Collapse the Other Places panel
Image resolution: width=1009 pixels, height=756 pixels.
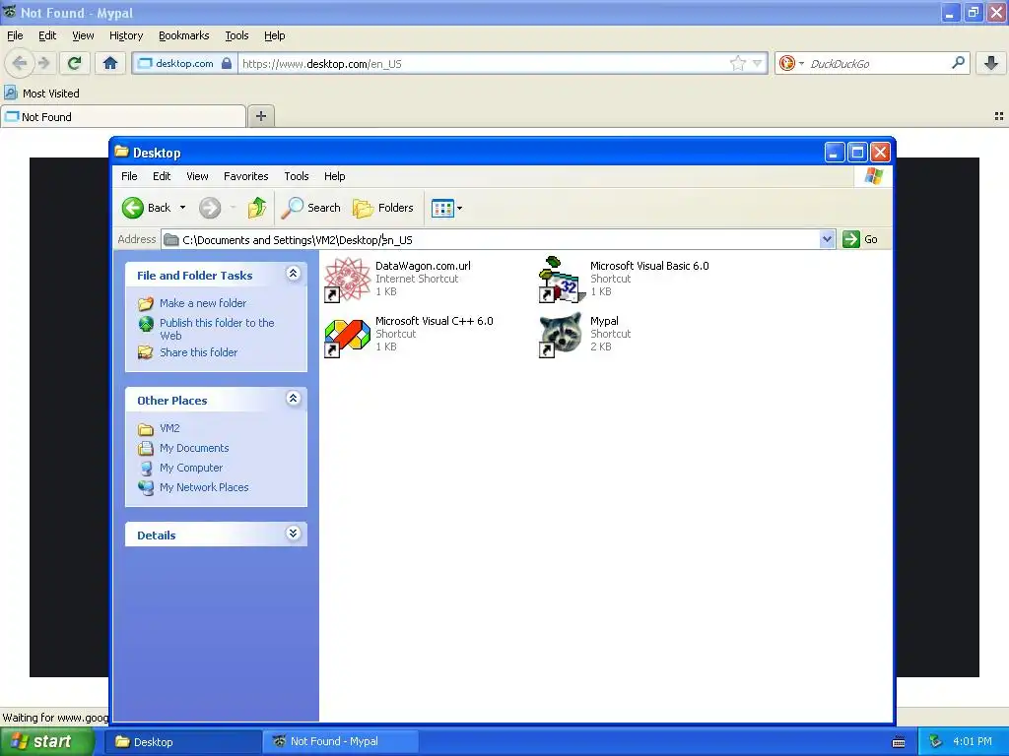point(293,399)
